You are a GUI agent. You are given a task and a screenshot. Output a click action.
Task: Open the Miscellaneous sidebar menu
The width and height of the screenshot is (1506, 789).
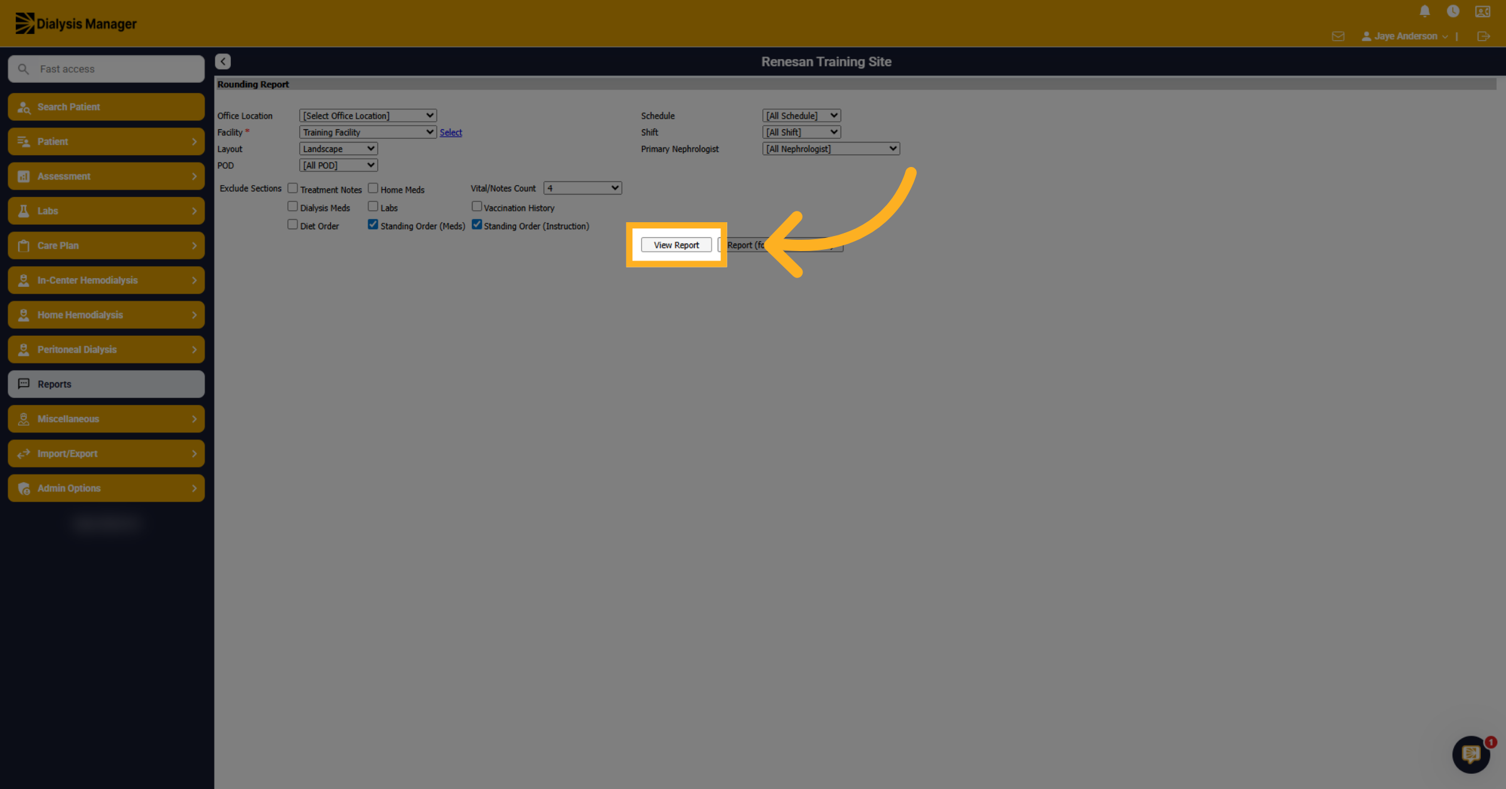click(106, 419)
